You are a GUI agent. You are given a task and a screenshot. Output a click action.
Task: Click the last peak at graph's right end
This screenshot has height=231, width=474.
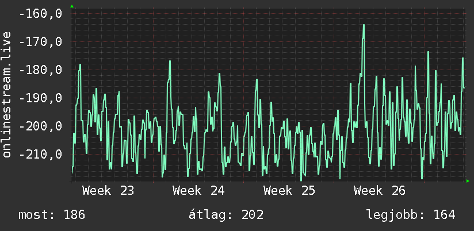(463, 58)
